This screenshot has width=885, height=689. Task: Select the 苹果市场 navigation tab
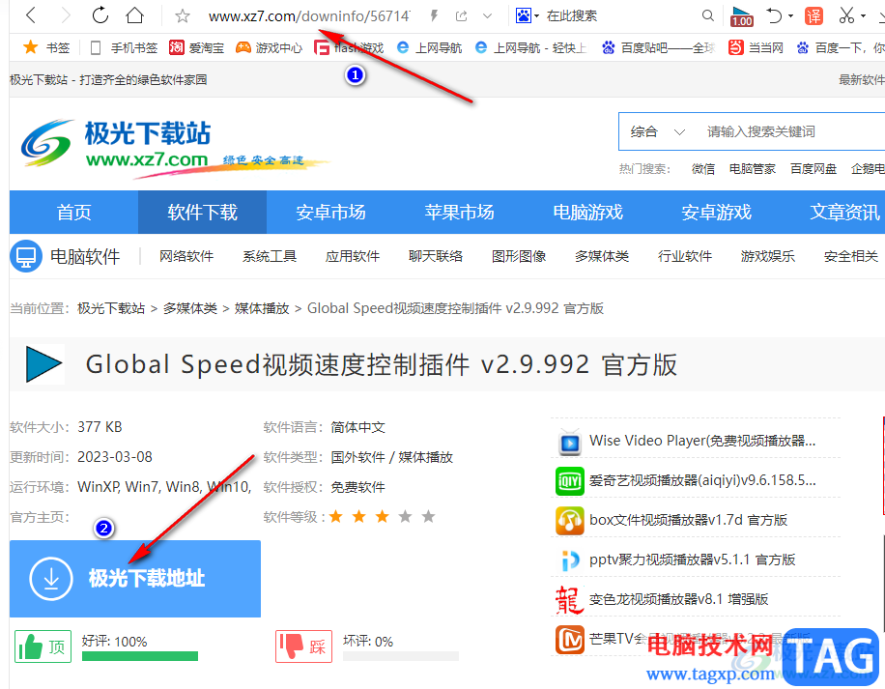(x=460, y=213)
